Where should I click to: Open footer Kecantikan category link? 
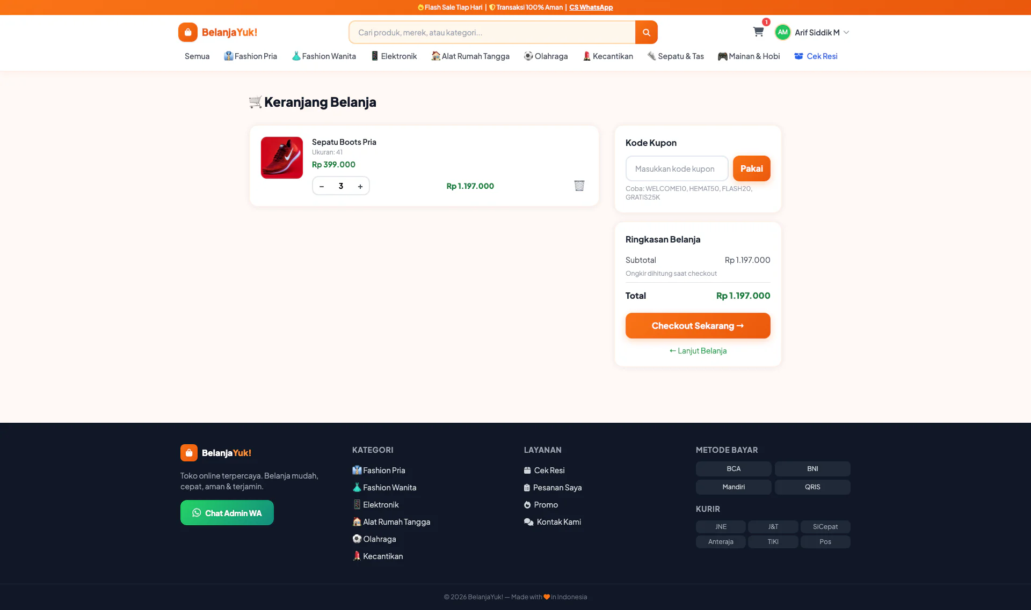377,556
